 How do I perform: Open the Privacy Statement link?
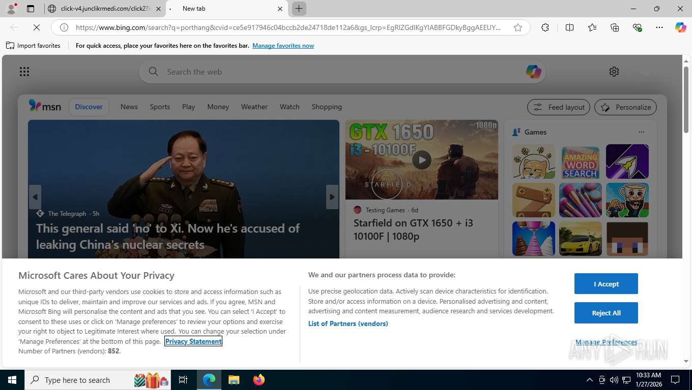pyautogui.click(x=193, y=341)
